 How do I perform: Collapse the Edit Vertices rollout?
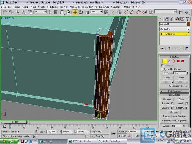coord(174,95)
